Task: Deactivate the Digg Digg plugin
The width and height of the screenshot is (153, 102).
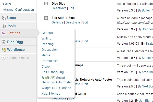Action: (x=59, y=8)
